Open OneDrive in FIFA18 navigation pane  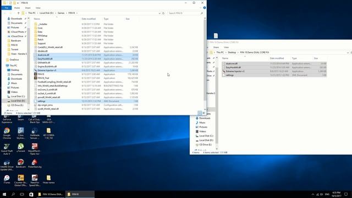[x=12, y=60]
